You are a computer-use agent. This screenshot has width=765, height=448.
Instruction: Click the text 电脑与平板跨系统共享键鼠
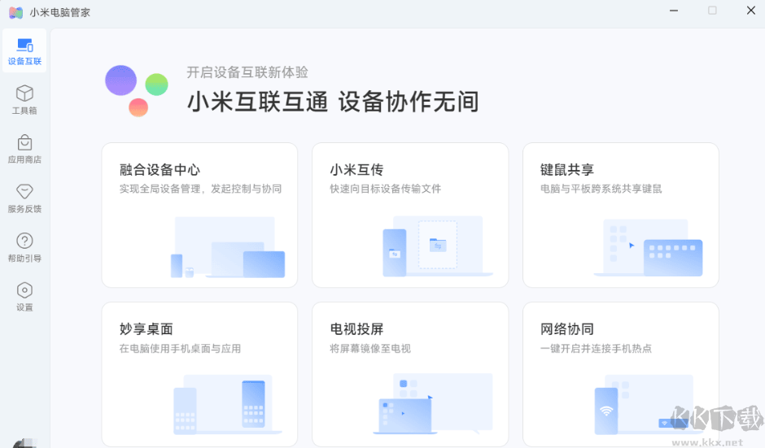601,189
